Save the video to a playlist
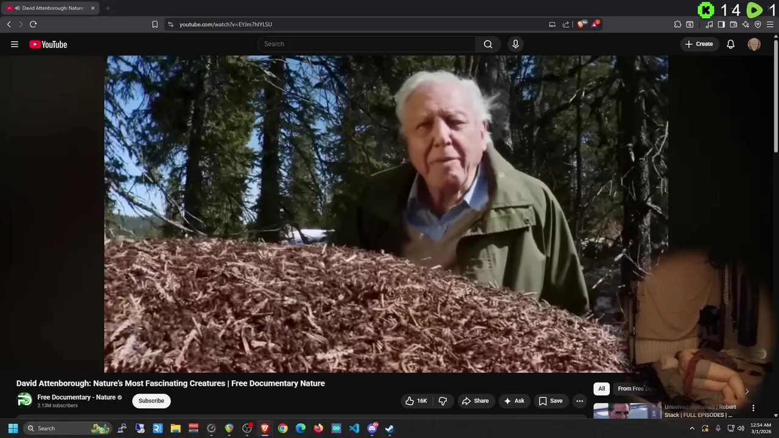This screenshot has width=779, height=438. coord(551,401)
